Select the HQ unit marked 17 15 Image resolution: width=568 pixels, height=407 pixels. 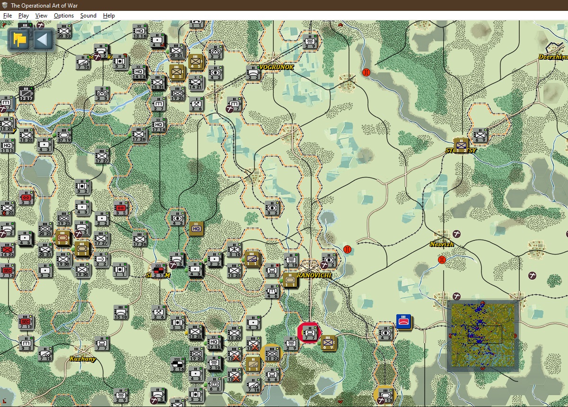point(214,343)
